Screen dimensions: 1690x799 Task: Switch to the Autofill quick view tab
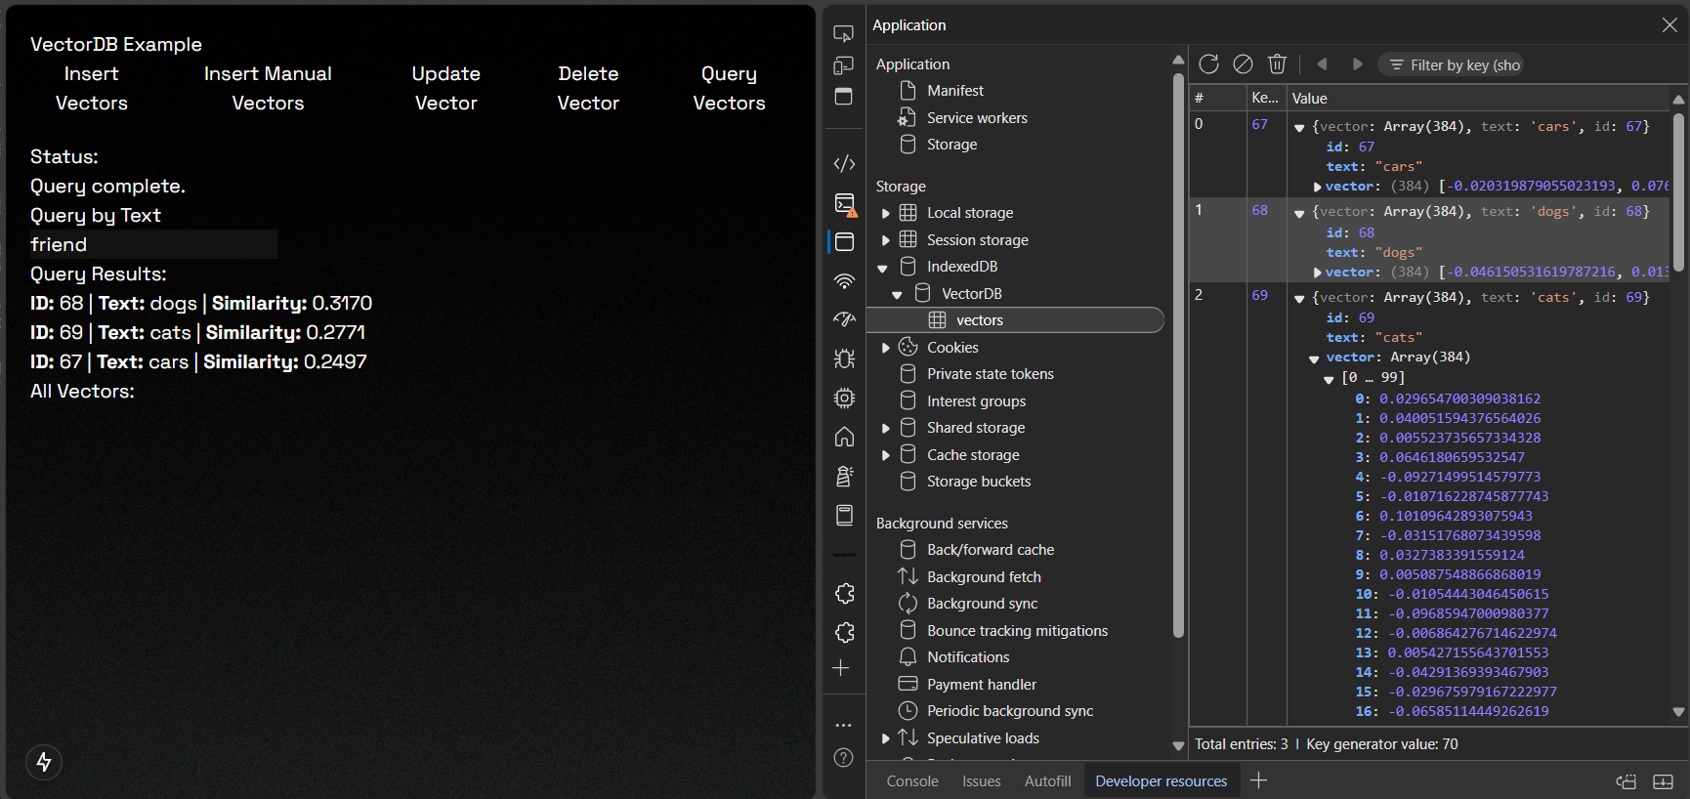(1048, 781)
